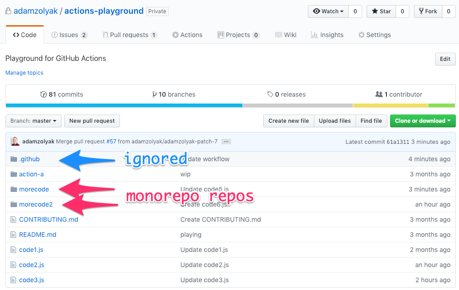
Task: Open the watchers count
Action: [x=355, y=11]
